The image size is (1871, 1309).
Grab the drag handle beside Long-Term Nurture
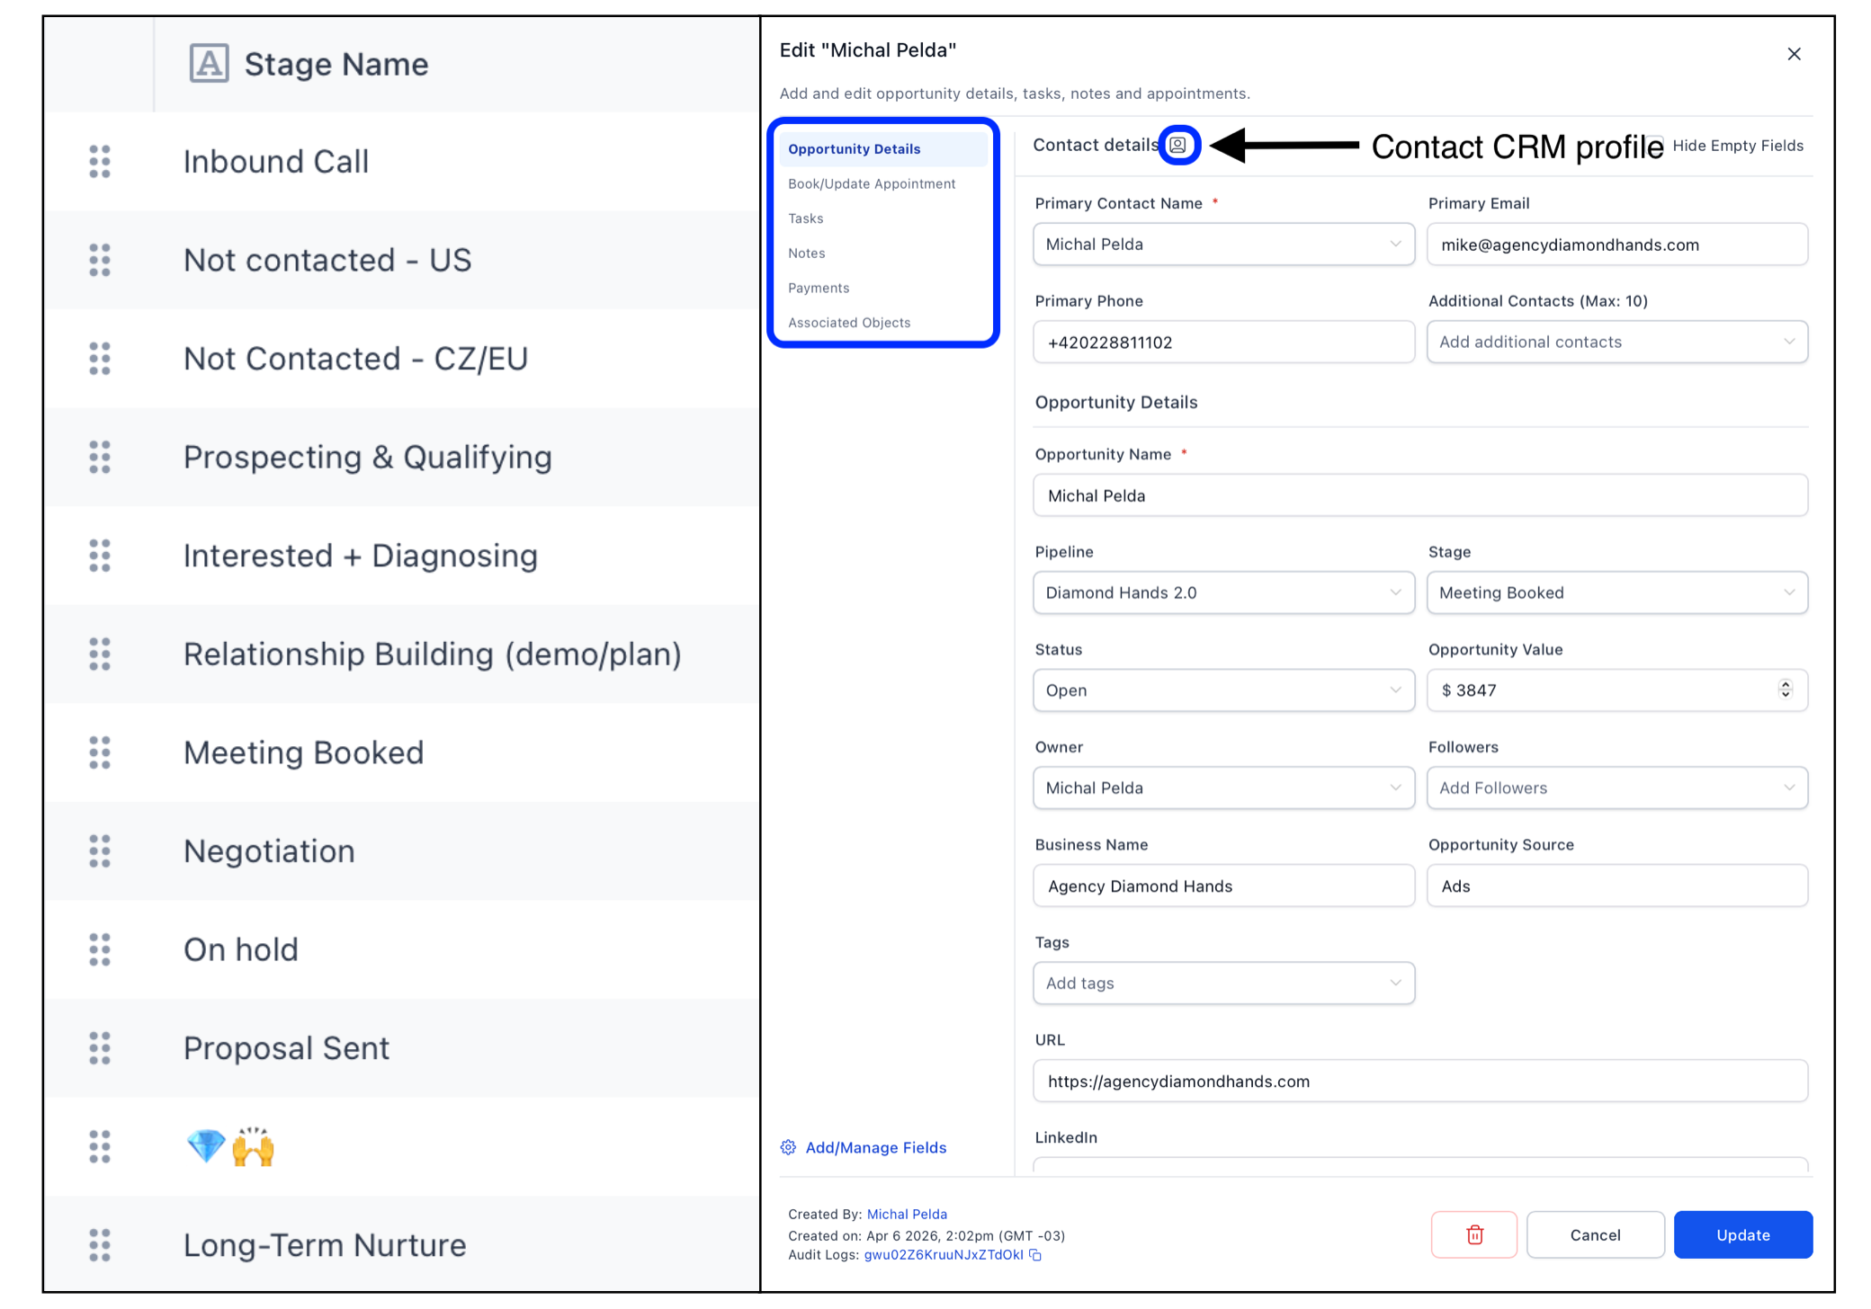(x=99, y=1245)
